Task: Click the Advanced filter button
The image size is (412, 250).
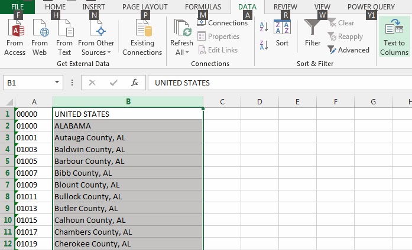Action: tap(348, 50)
